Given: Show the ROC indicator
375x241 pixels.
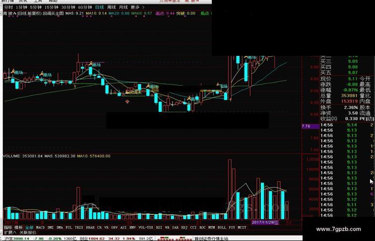Looking at the screenshot, I should tap(202, 228).
